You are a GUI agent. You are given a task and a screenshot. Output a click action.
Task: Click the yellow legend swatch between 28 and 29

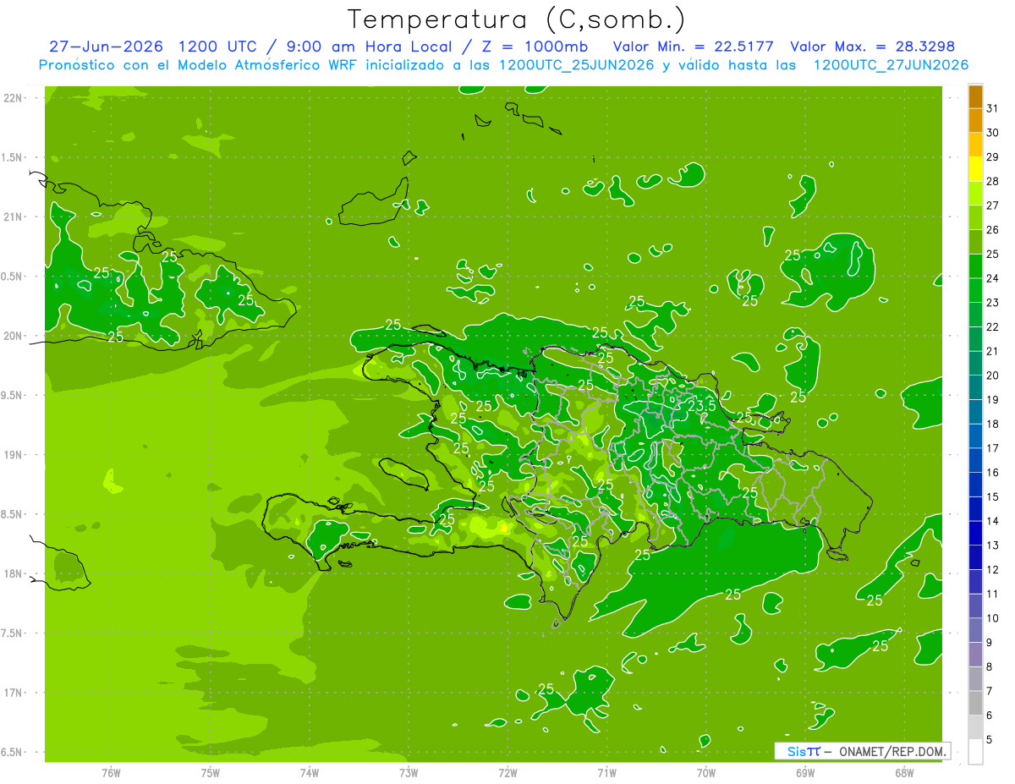click(x=975, y=169)
